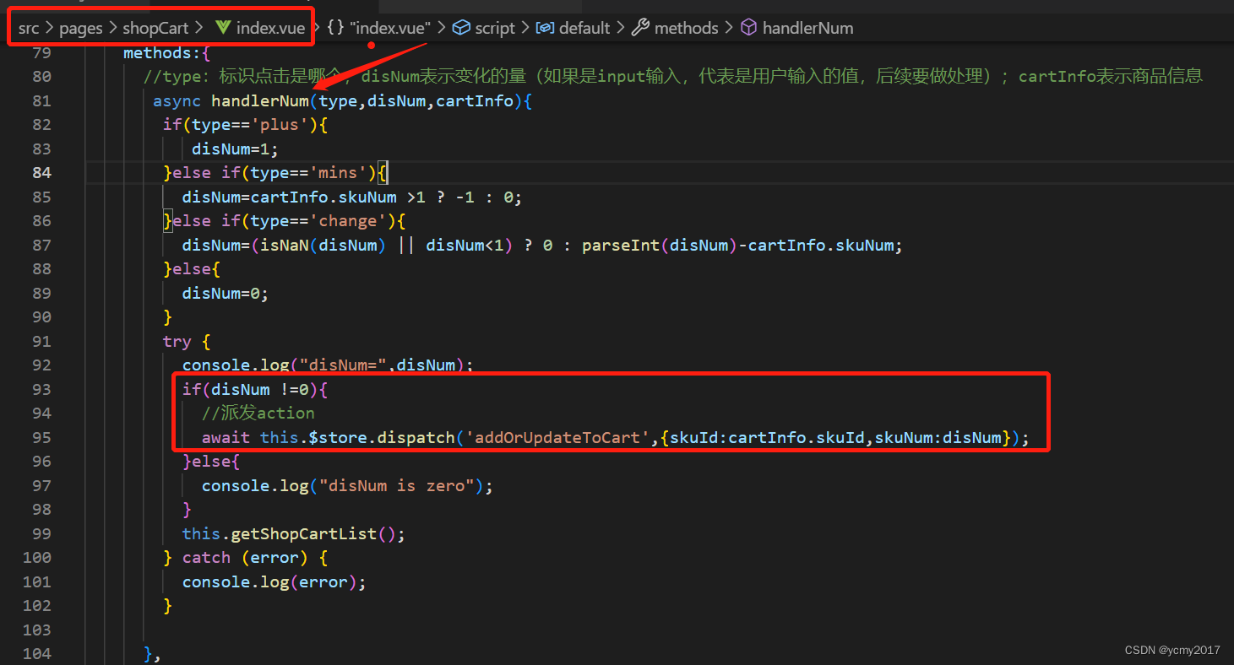Open the 'methods' breadcrumb segment

tap(686, 28)
